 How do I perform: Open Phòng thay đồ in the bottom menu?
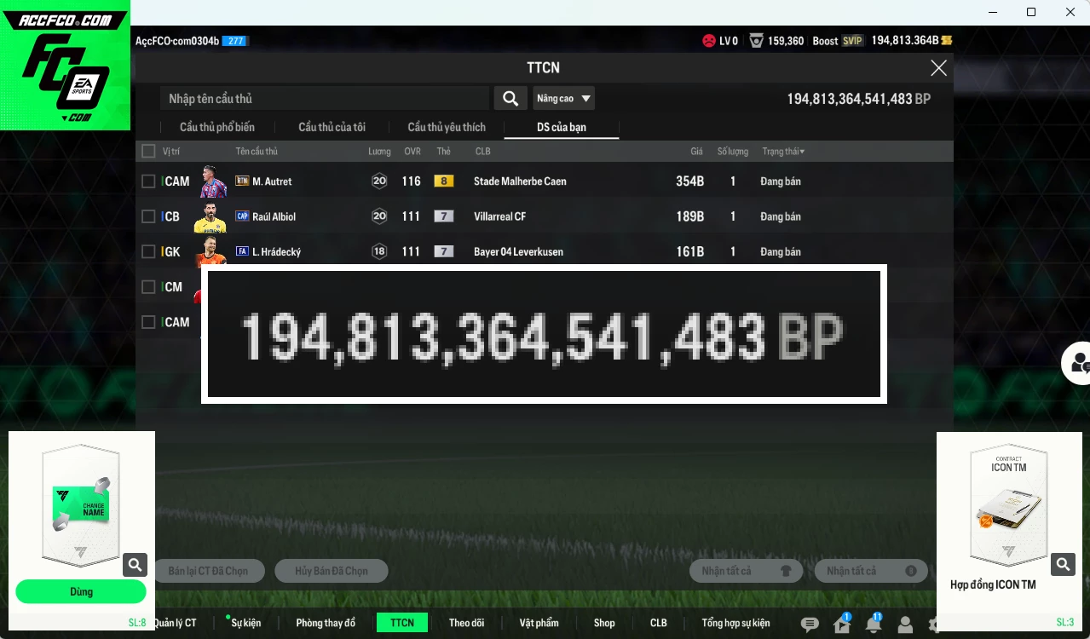point(326,623)
